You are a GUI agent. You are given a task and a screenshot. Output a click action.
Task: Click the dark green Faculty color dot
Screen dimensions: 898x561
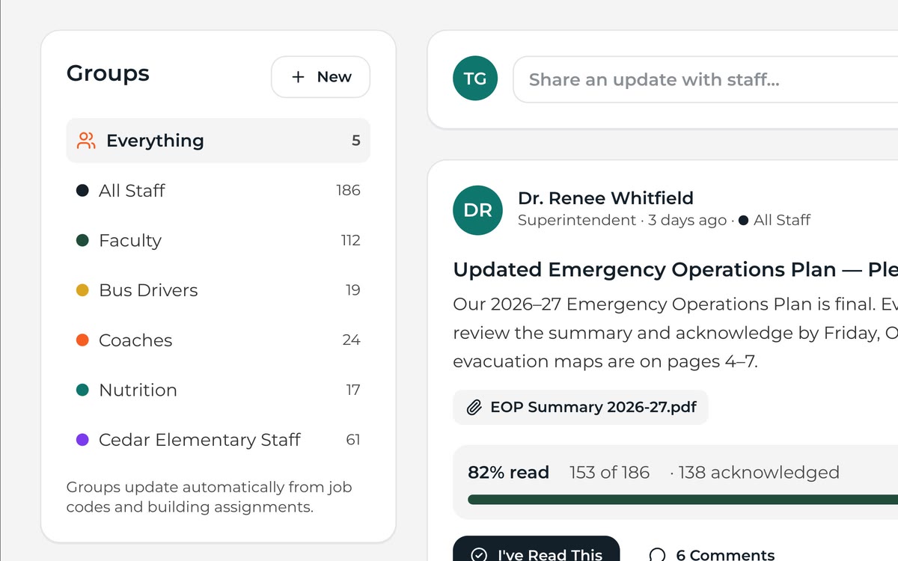click(x=82, y=240)
